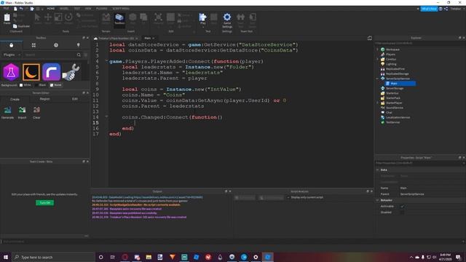Open the Marketplace tab in Toolbox
The height and width of the screenshot is (262, 466).
[x=12, y=45]
